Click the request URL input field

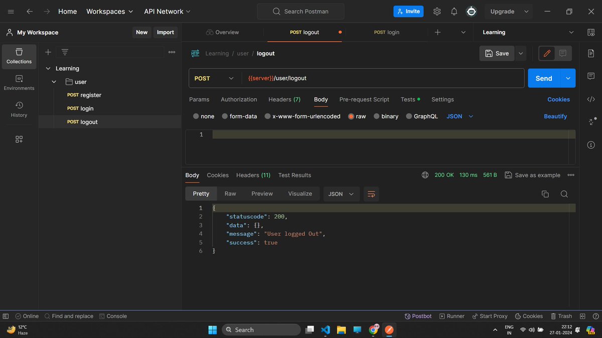(383, 78)
